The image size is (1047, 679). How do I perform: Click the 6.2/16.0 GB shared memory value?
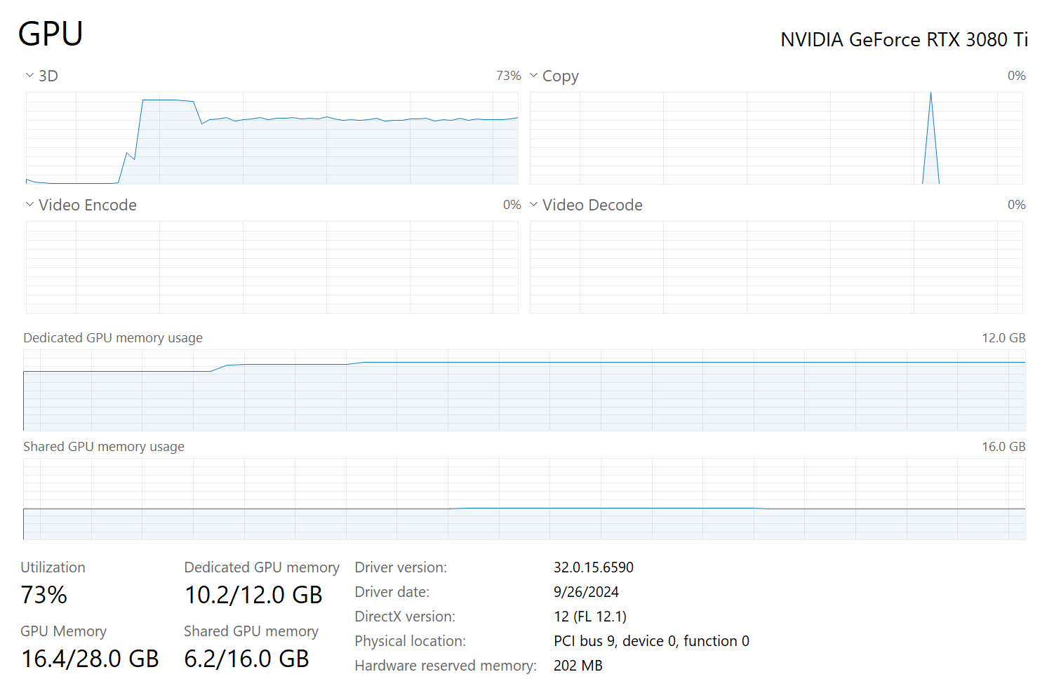click(x=246, y=659)
